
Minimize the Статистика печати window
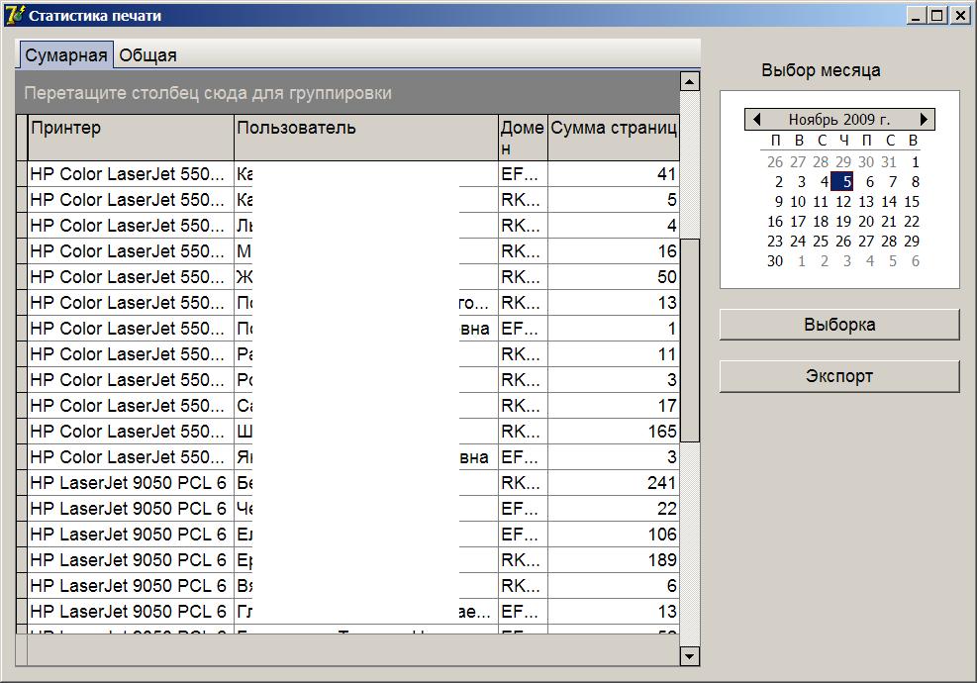(918, 15)
